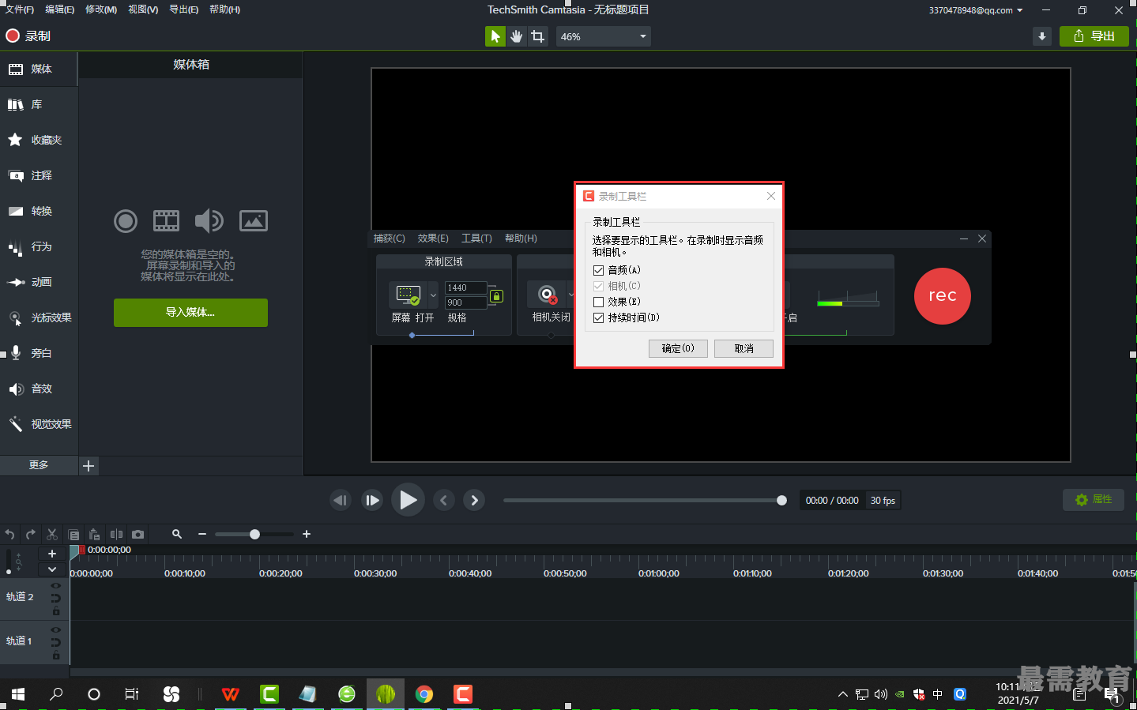Toggle visibility eye of 轨道 2

pos(56,586)
